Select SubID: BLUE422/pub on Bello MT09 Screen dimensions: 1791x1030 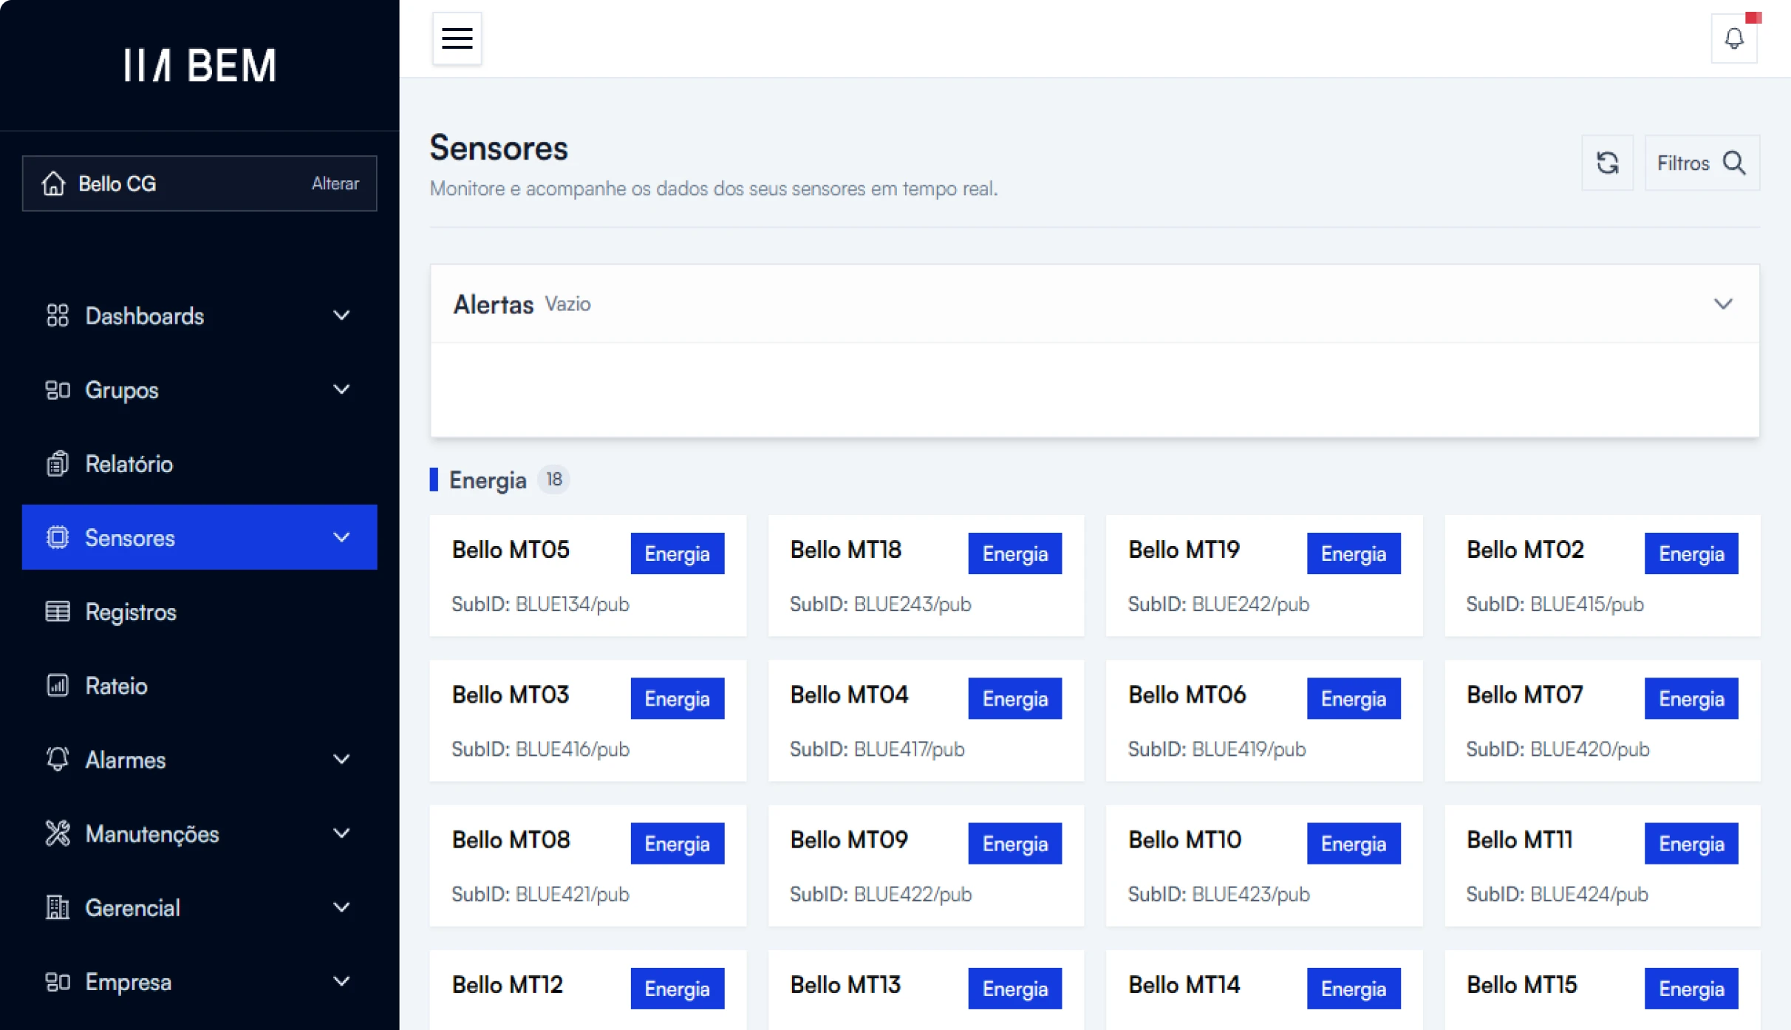(x=881, y=894)
